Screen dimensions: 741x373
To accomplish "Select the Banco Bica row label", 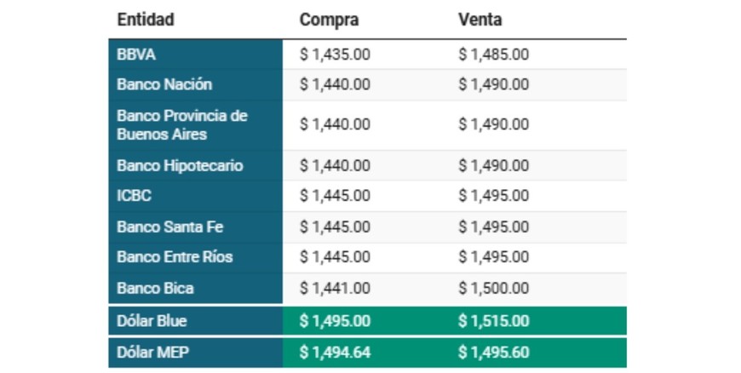I will pos(155,288).
